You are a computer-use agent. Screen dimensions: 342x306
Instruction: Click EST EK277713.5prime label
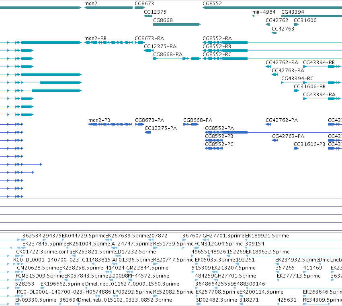point(299,276)
